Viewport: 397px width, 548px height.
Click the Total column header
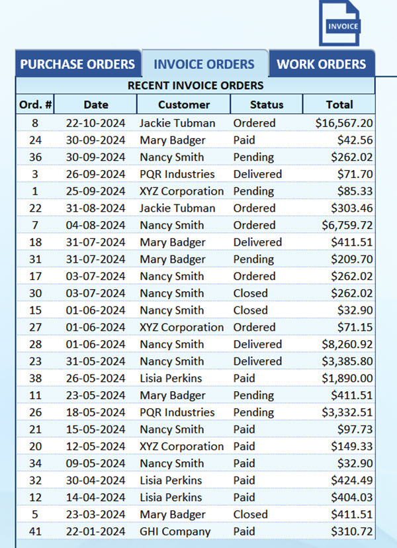[x=339, y=105]
